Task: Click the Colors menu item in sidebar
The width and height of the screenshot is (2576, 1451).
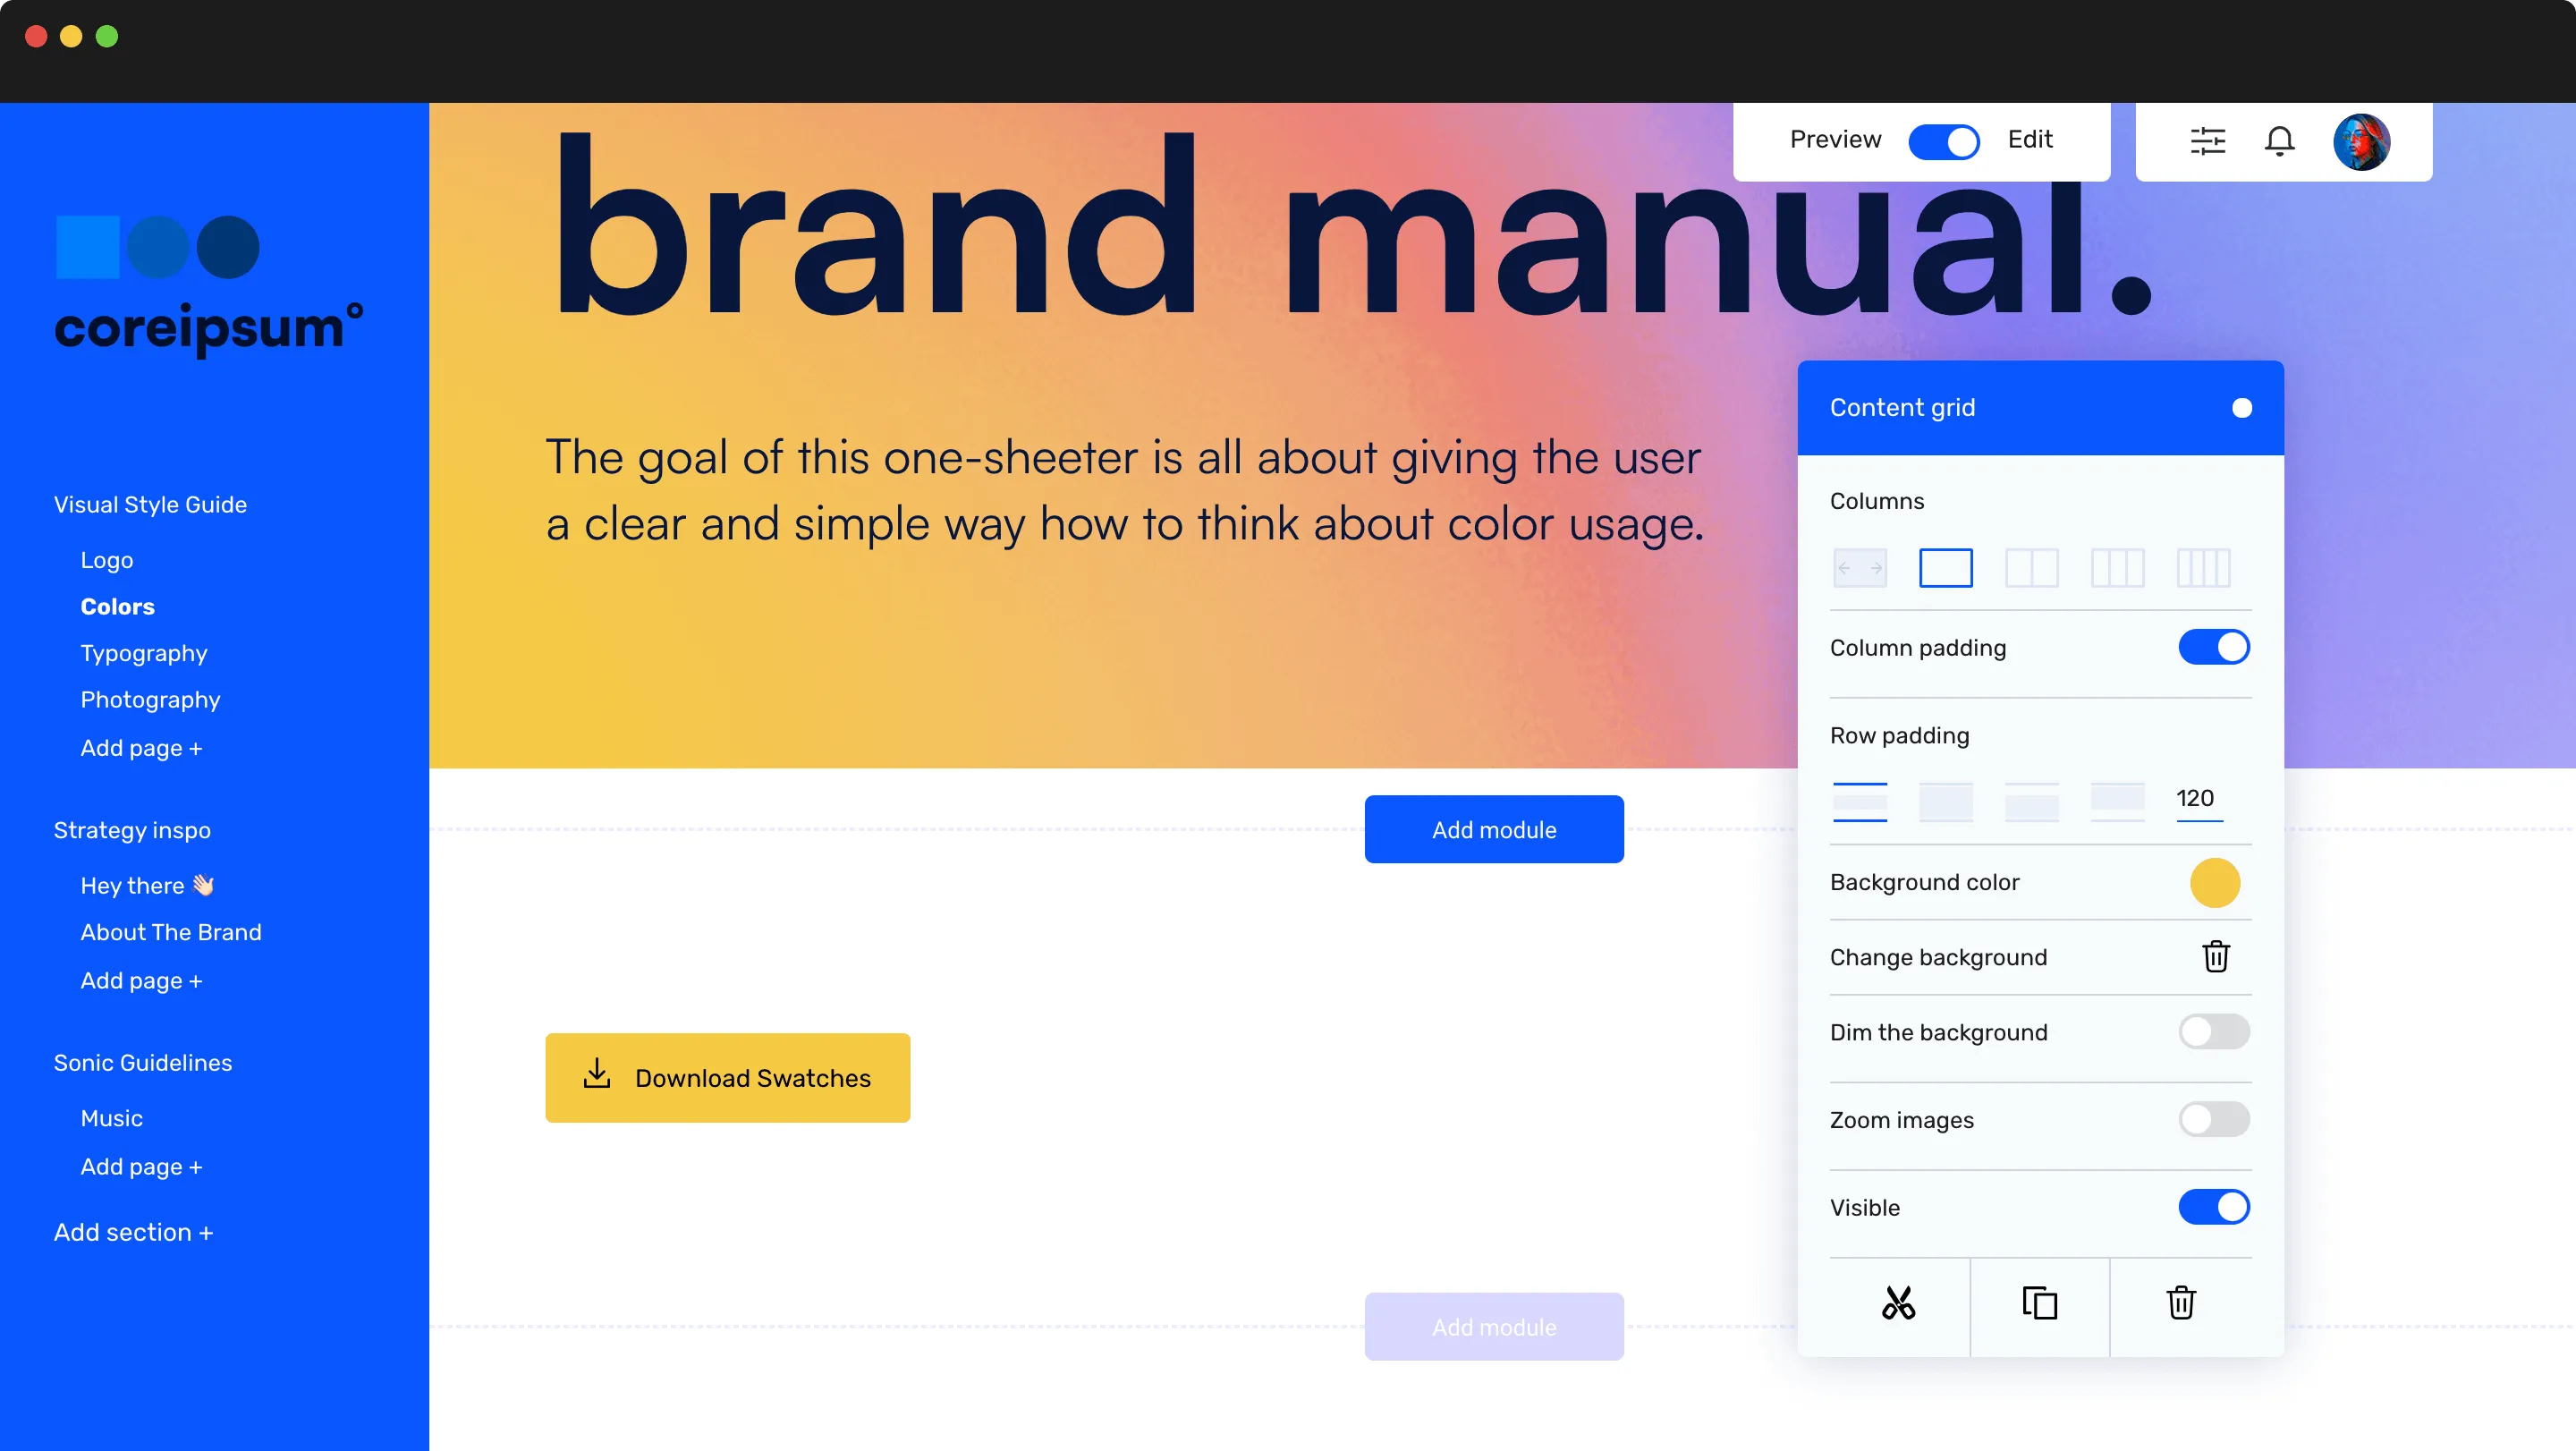Action: pos(117,605)
